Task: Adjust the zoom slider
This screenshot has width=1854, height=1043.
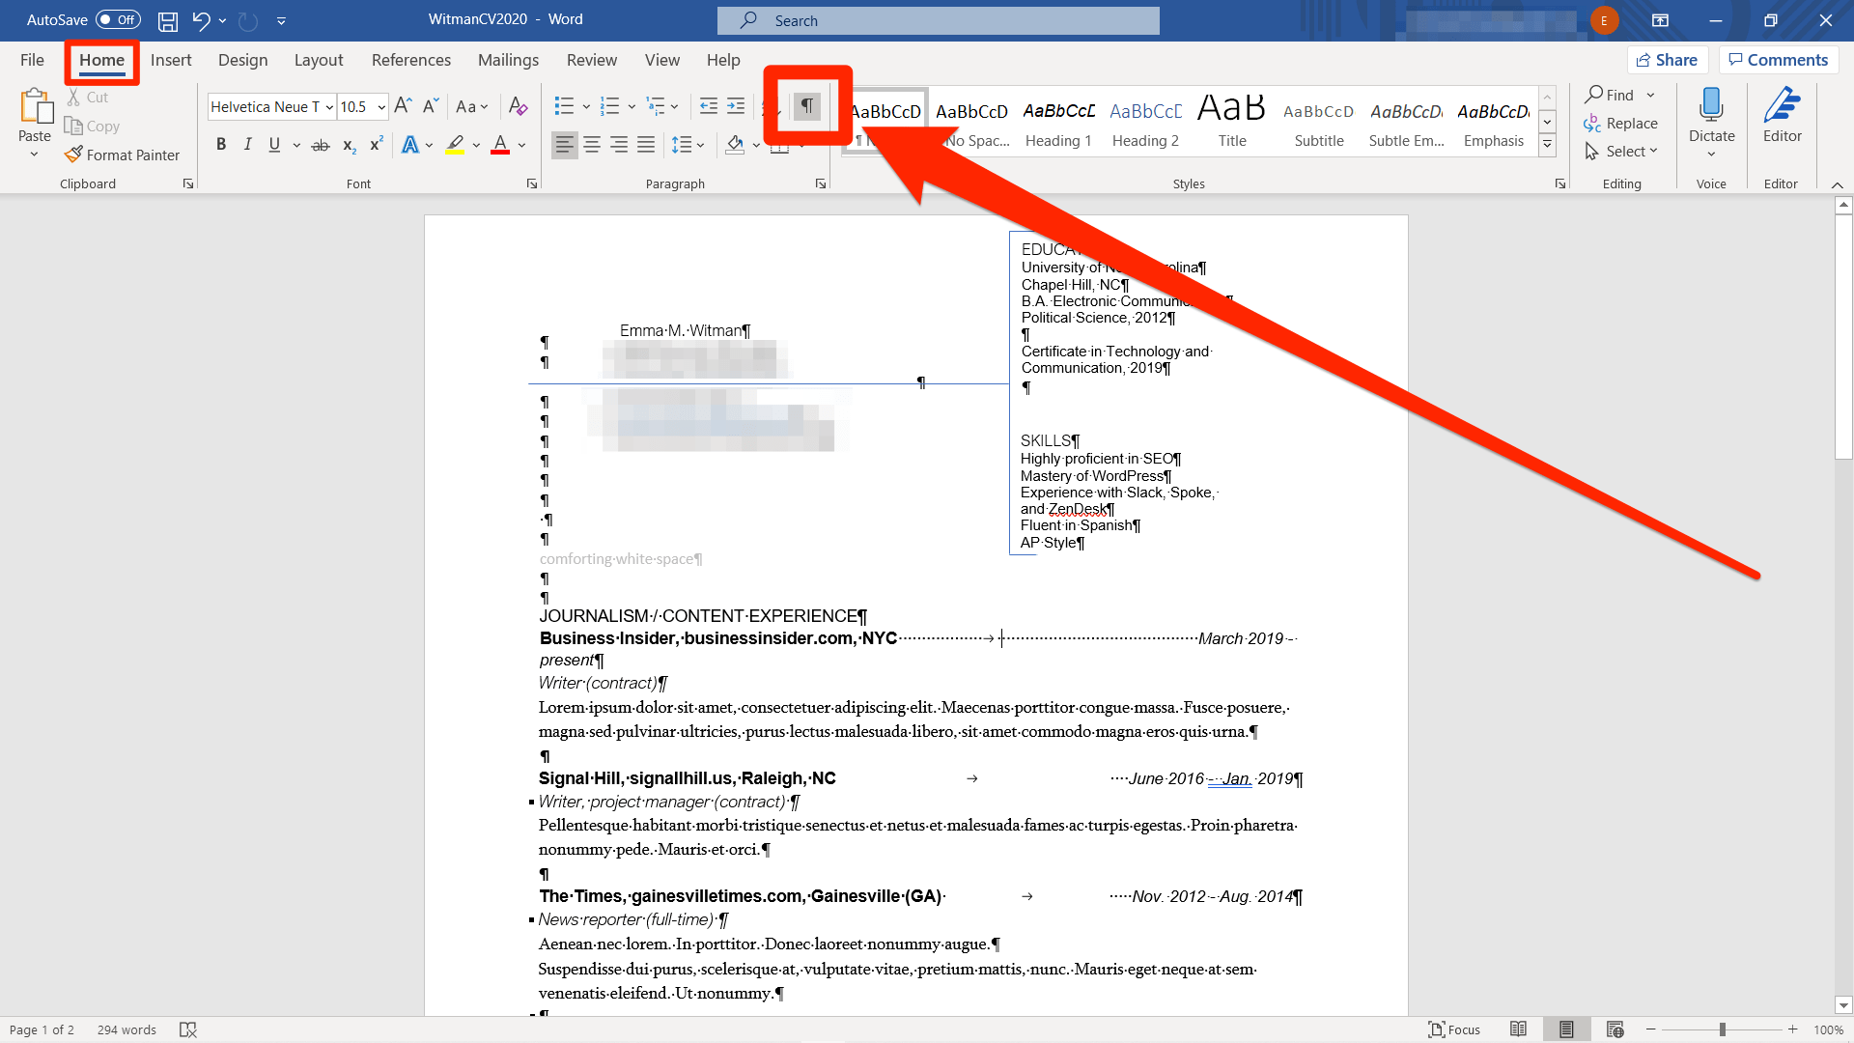Action: [1723, 1029]
